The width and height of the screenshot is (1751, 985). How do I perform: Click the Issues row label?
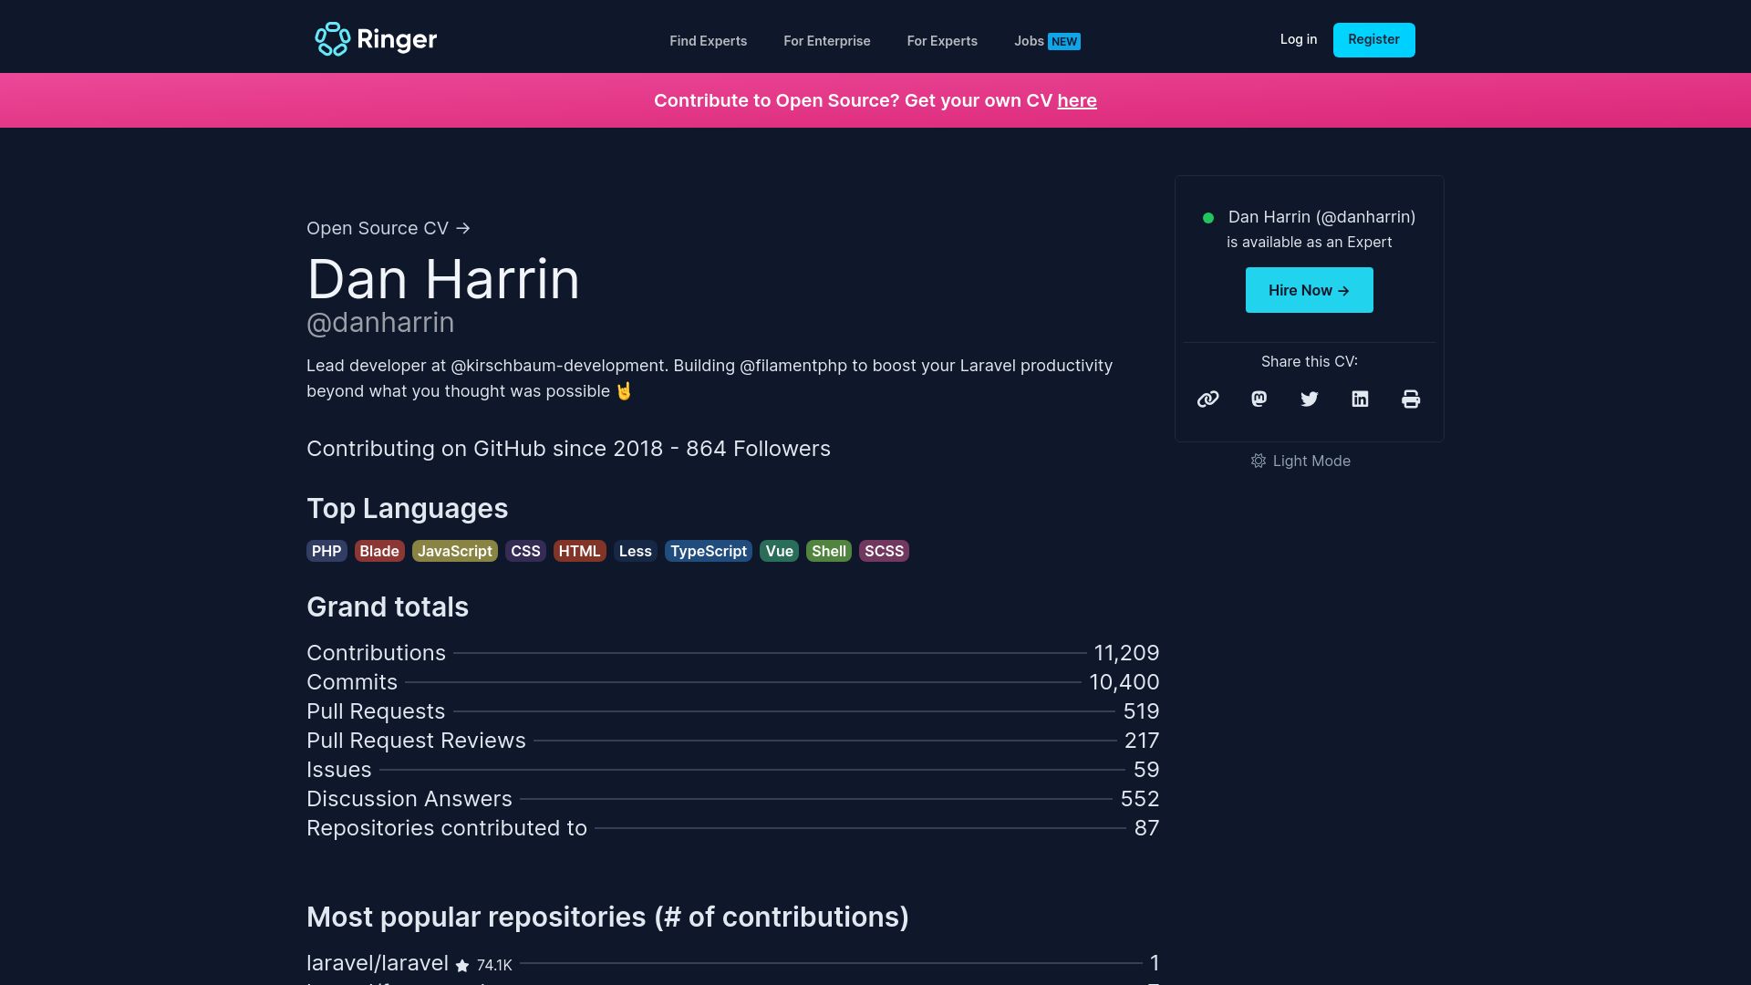coord(339,770)
